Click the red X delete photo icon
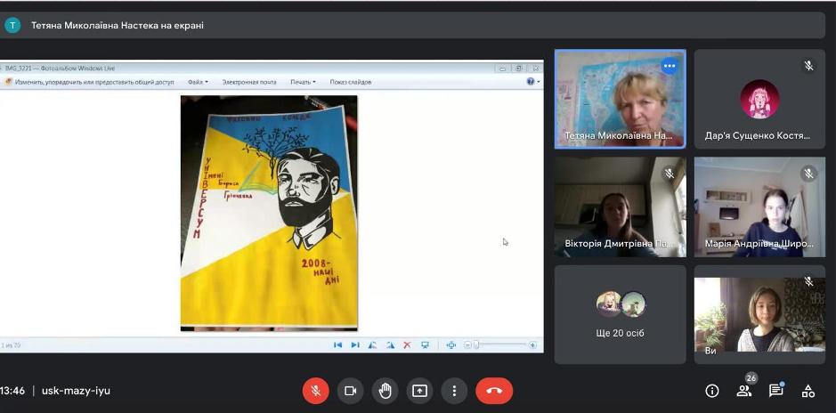836x413 pixels. [x=407, y=345]
